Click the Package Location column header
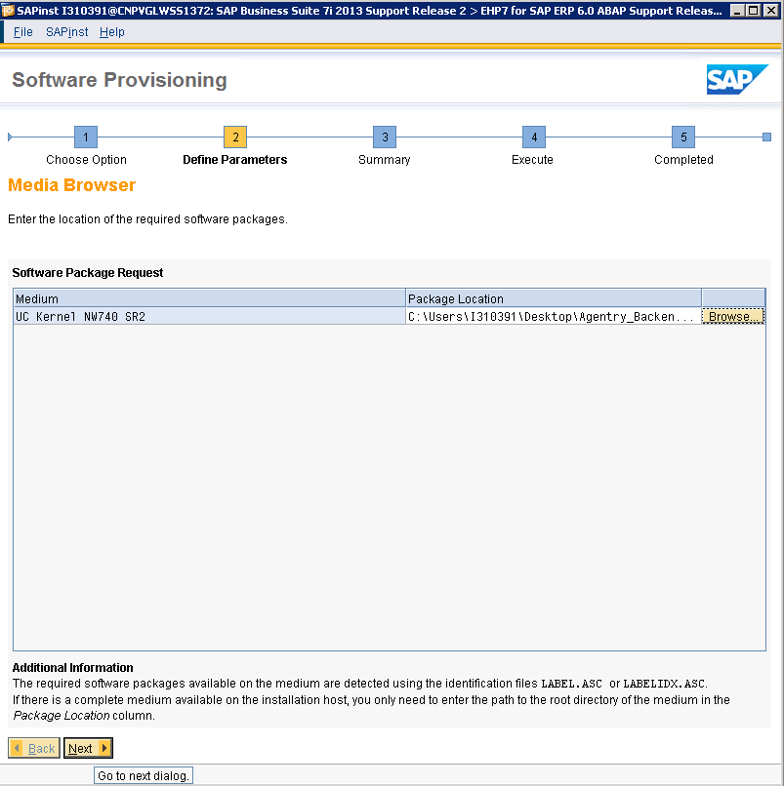The width and height of the screenshot is (784, 786). (x=553, y=298)
